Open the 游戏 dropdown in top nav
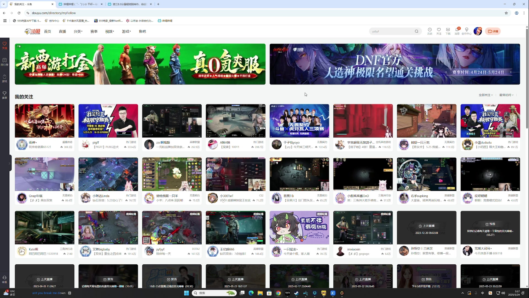This screenshot has width=529, height=298. (x=126, y=31)
